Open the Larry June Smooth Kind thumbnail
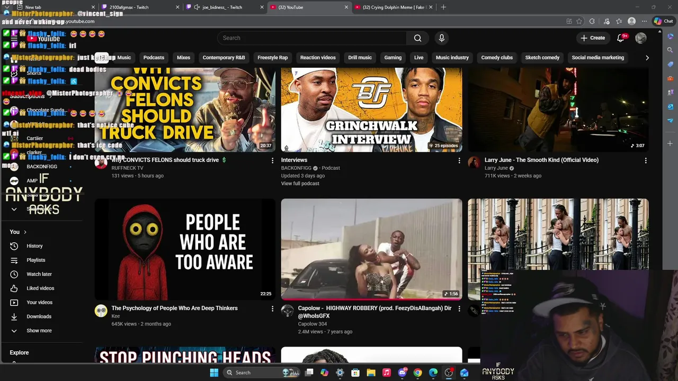 (558, 110)
